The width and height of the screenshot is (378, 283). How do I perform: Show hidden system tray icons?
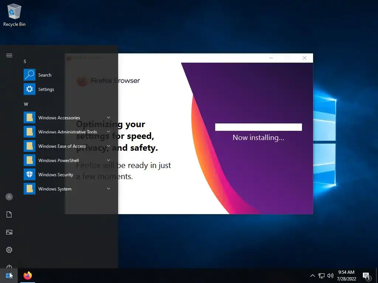pos(312,276)
